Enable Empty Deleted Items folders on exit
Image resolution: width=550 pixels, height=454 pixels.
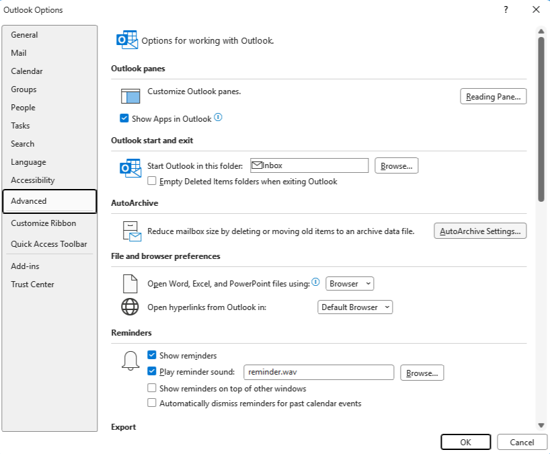152,182
